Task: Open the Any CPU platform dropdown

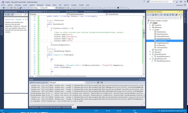Action: point(48,8)
